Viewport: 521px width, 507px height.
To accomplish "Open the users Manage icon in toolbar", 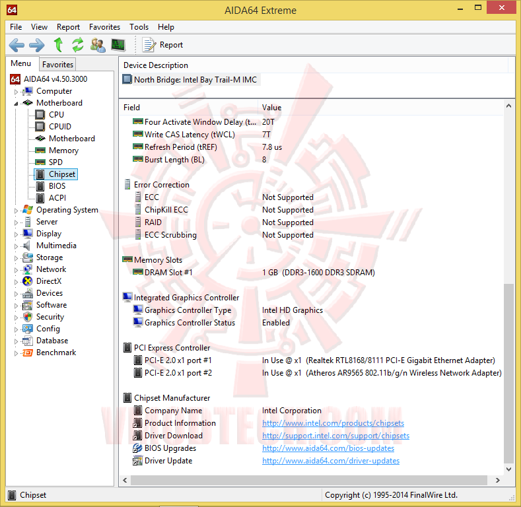I will 98,45.
